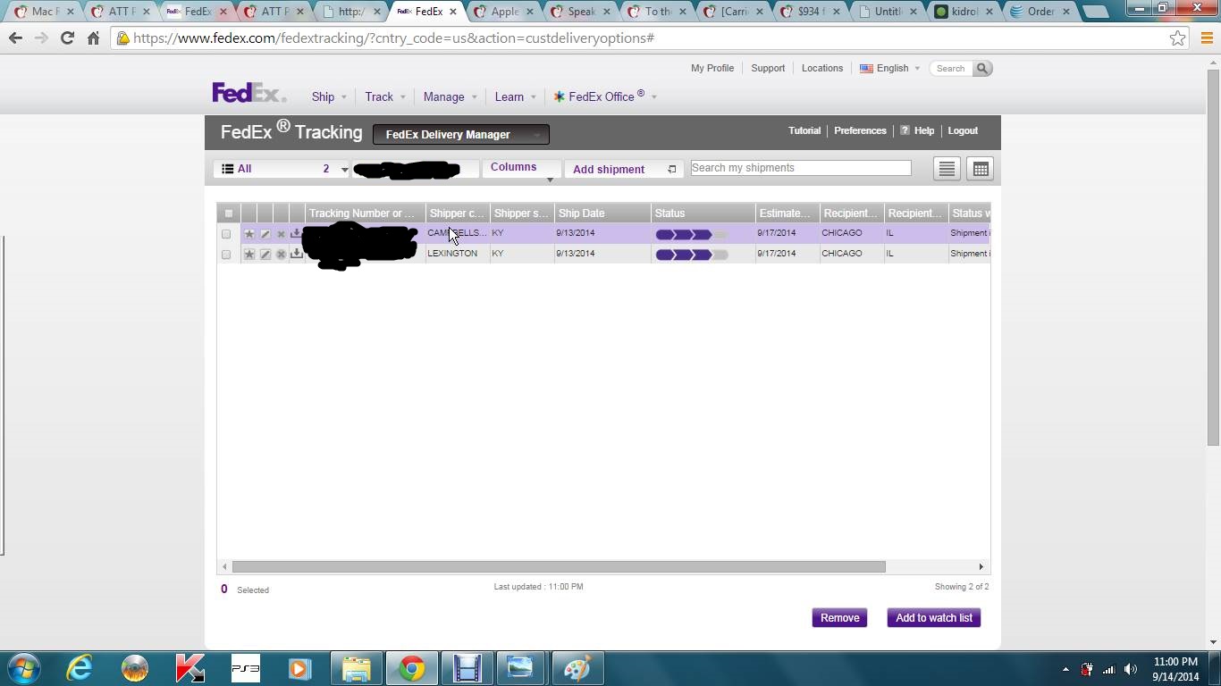
Task: Sort by Status column header
Action: [703, 213]
